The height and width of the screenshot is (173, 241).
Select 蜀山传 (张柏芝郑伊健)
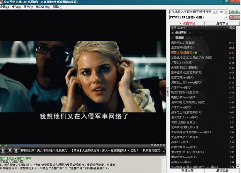[203, 127]
